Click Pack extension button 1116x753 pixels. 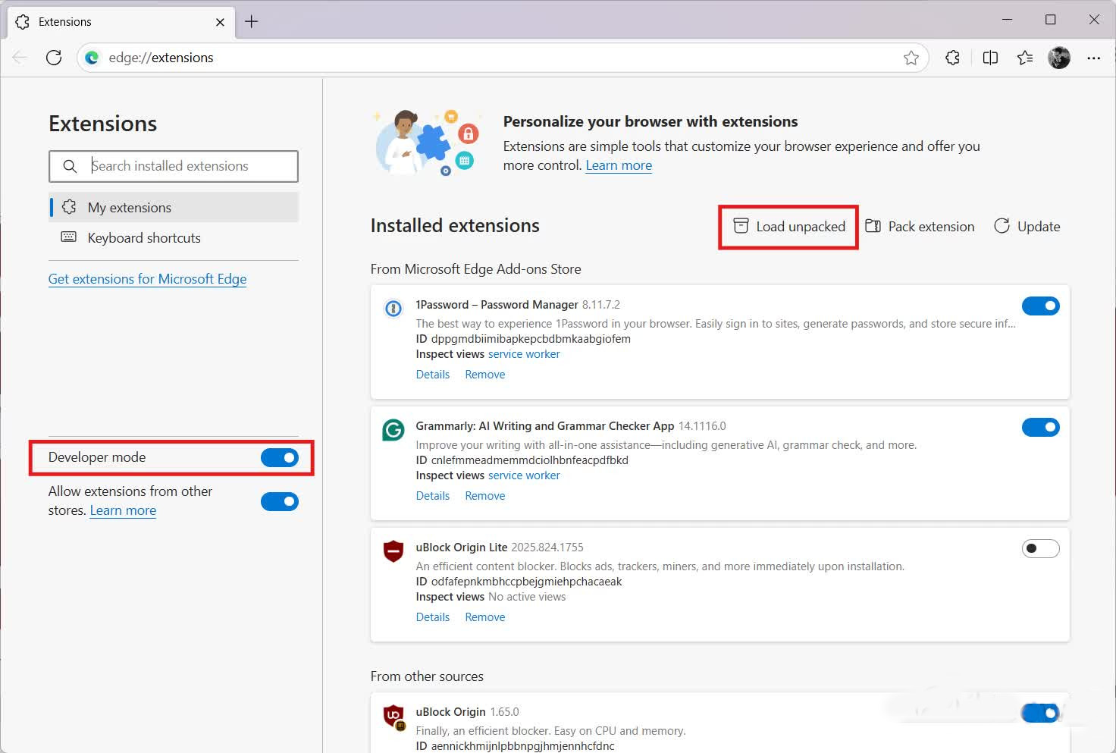(x=920, y=227)
